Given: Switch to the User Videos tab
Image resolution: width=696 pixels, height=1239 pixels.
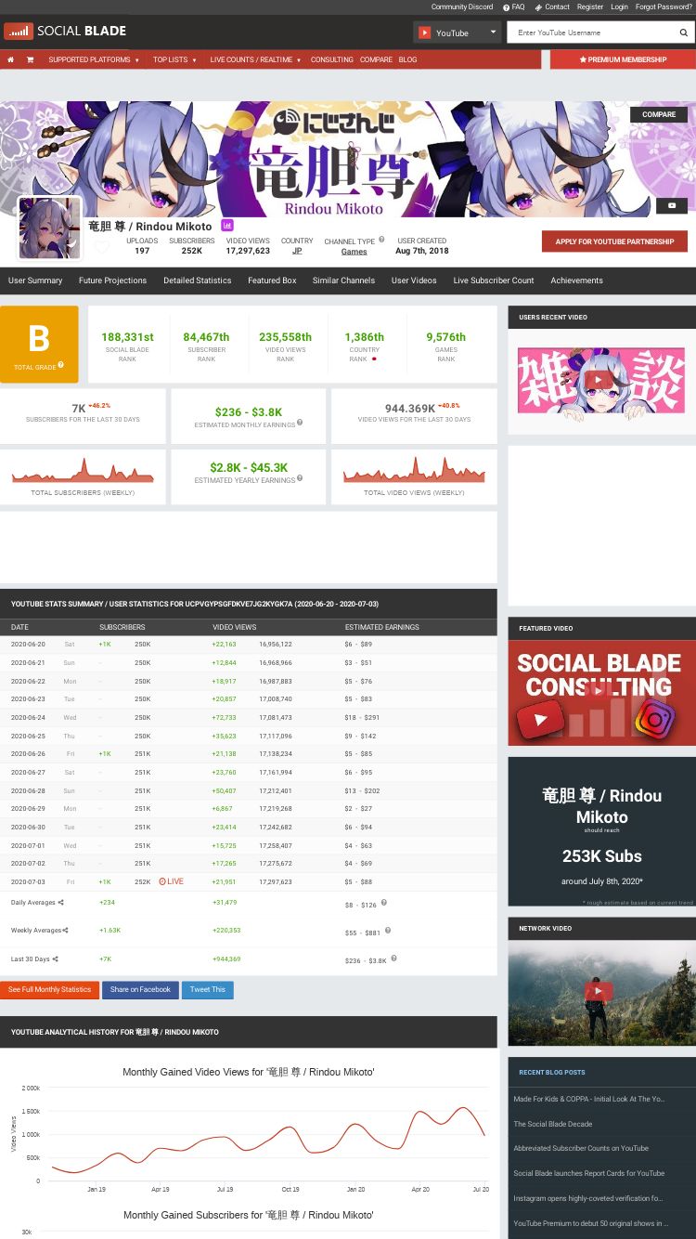Looking at the screenshot, I should 414,280.
